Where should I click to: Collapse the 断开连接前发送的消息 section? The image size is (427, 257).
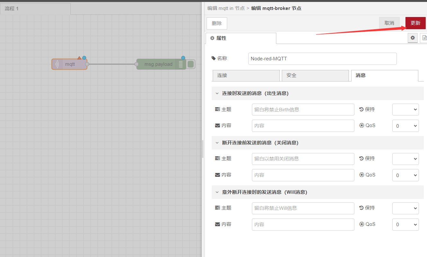(x=217, y=142)
